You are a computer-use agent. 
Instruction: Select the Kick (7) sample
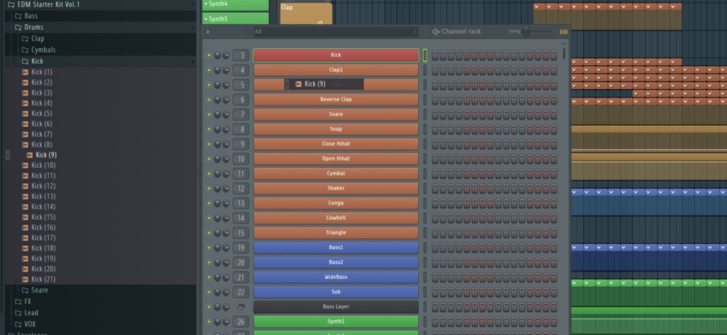click(x=42, y=134)
